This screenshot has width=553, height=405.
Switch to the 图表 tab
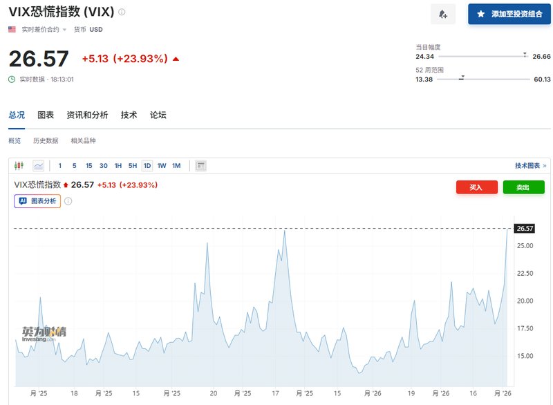[46, 115]
